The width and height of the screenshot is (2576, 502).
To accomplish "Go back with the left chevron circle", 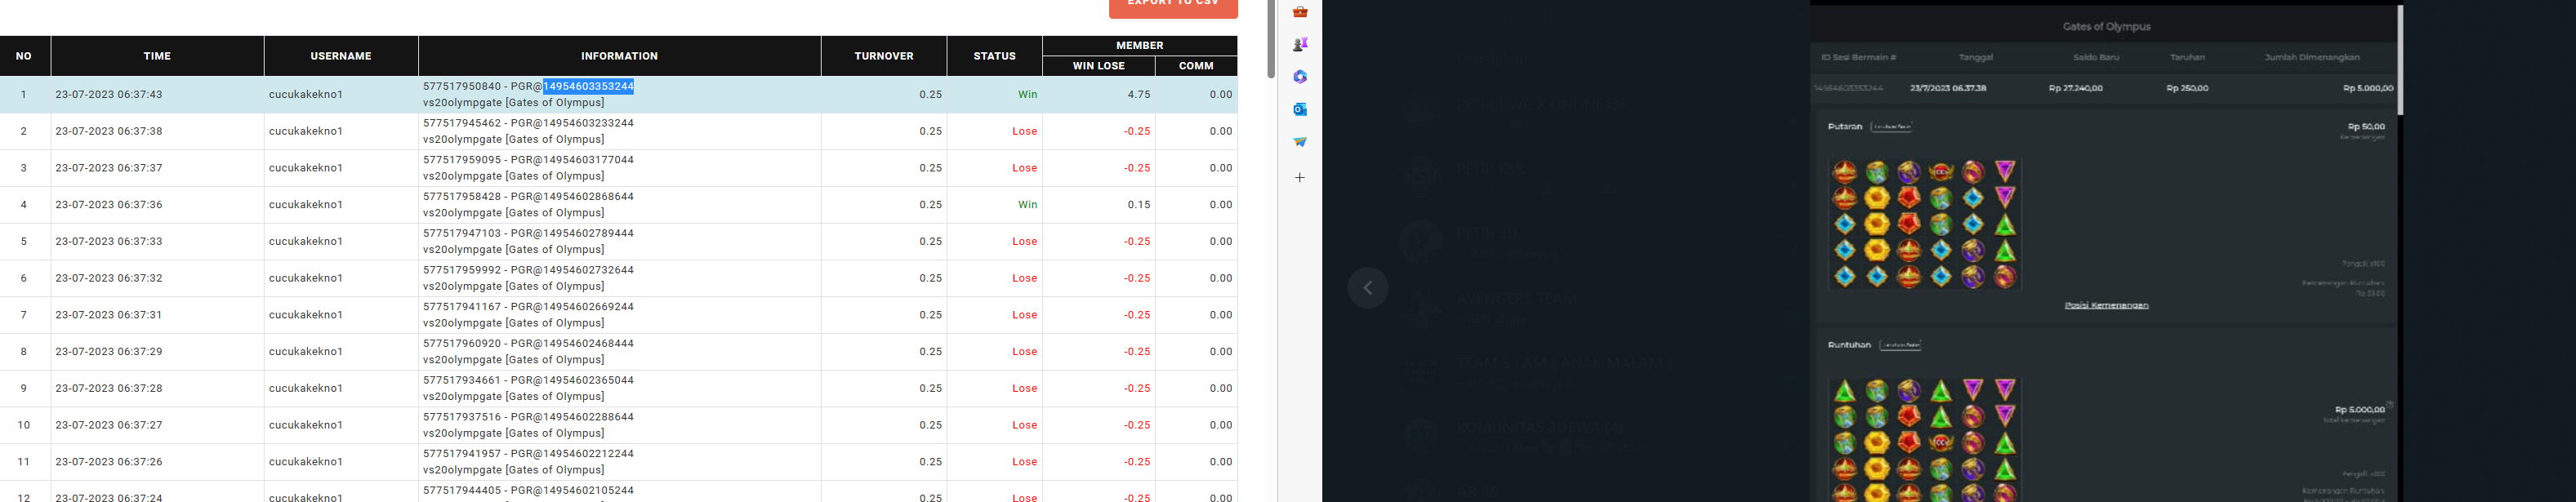I will click(x=1367, y=288).
